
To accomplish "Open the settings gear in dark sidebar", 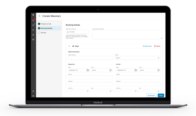I will click(33, 96).
